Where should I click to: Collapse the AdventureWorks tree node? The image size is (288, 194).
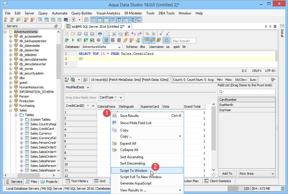pos(5,32)
